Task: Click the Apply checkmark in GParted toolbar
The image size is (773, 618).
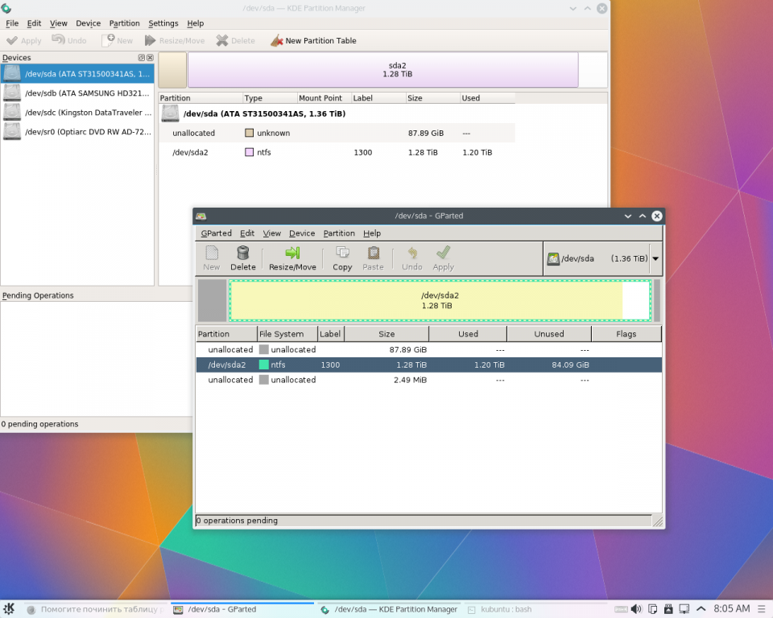Action: (x=443, y=253)
